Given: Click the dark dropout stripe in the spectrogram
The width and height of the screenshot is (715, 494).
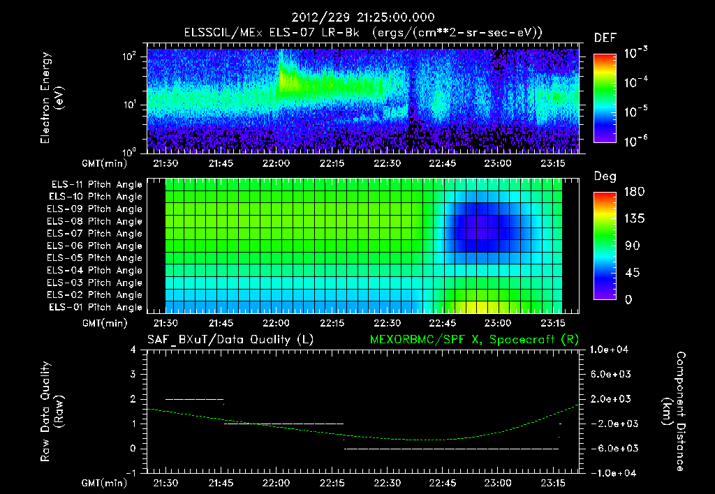Looking at the screenshot, I should pyautogui.click(x=412, y=101).
